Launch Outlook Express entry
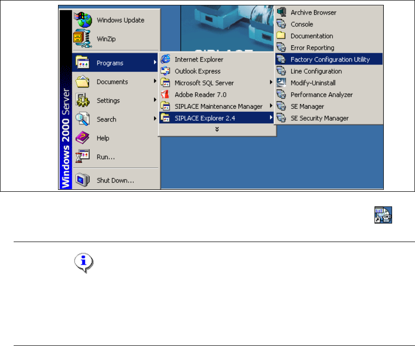This screenshot has height=346, width=415. [217, 71]
